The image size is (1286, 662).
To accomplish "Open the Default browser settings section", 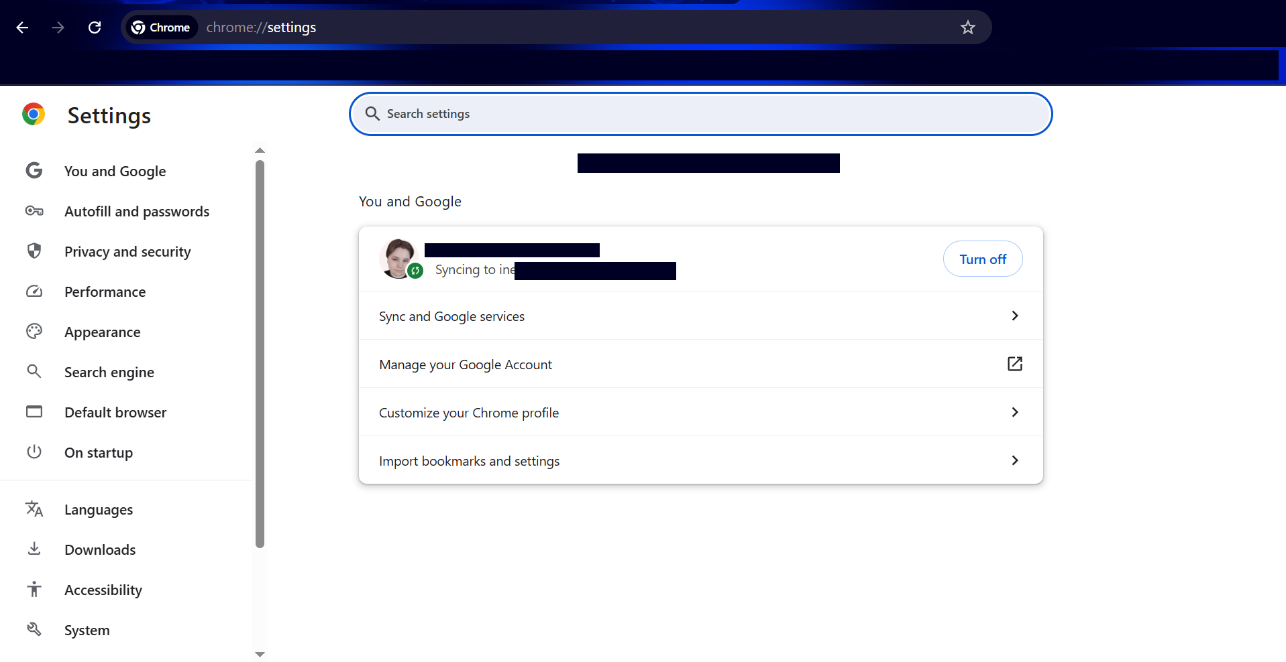I will (115, 413).
